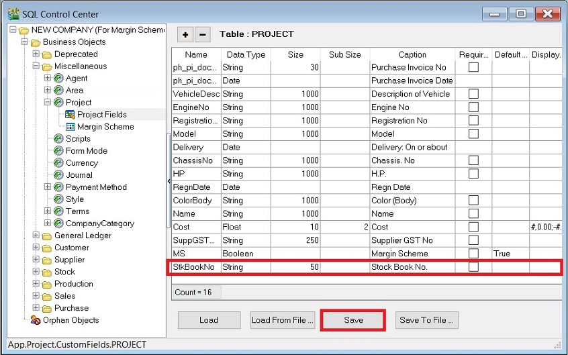Viewport: 568px width, 355px height.
Task: Expand the Customer folder node
Action: [x=36, y=248]
